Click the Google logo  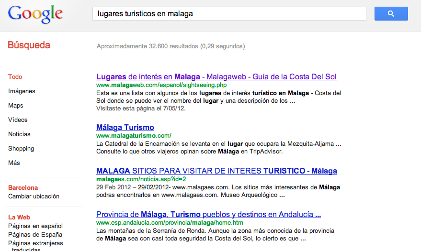click(x=35, y=14)
